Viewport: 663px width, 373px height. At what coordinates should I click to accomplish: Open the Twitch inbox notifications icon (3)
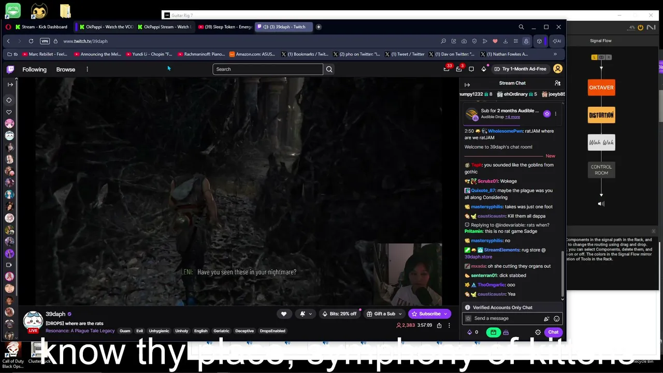point(459,68)
